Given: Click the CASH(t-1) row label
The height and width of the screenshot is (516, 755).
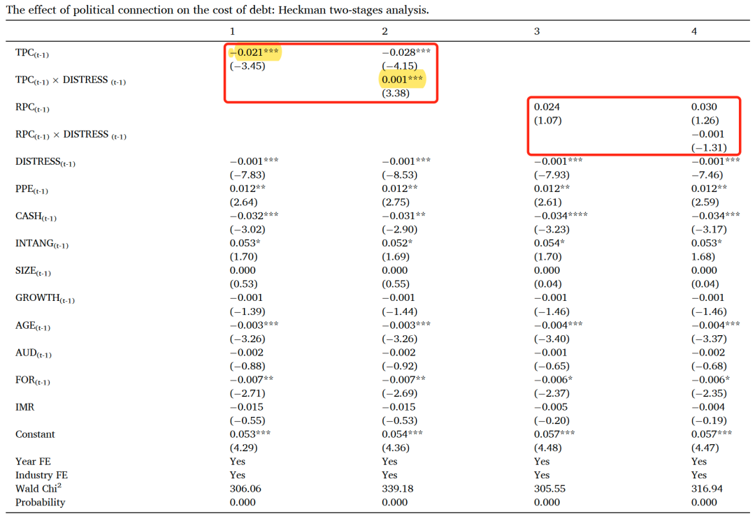Looking at the screenshot, I should tap(36, 217).
